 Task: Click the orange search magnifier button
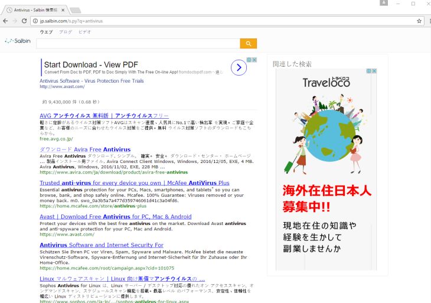(x=248, y=44)
